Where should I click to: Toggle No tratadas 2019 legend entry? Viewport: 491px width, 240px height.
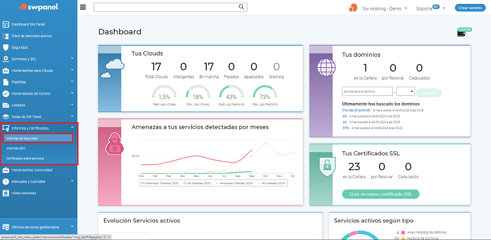click(x=272, y=183)
